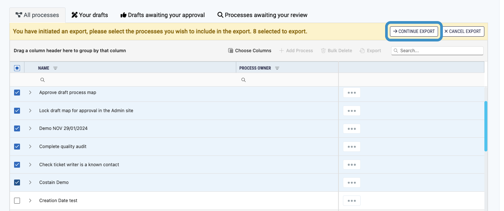Open actions menu for Approve draft process map
The height and width of the screenshot is (211, 504).
(352, 93)
